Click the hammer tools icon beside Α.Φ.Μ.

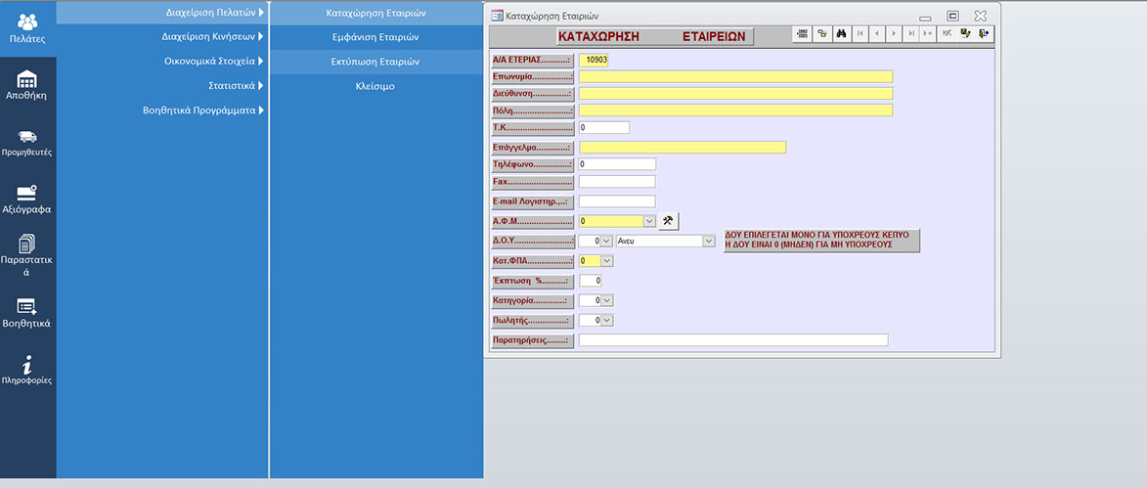[x=668, y=221]
